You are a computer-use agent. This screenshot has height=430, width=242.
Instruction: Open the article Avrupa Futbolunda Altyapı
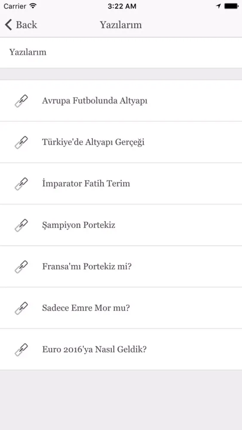click(121, 101)
